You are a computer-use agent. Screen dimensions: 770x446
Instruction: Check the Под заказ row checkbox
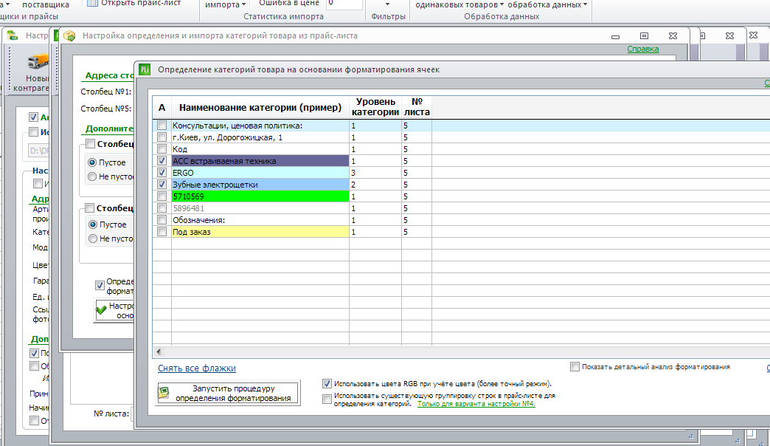click(x=162, y=232)
